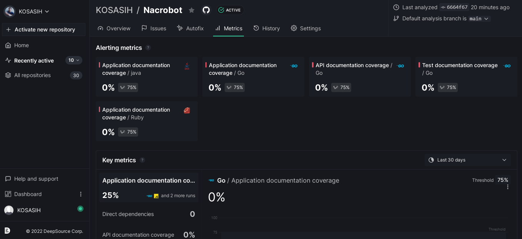Image resolution: width=522 pixels, height=239 pixels.
Task: Click the Key metrics help icon
Action: (x=142, y=160)
